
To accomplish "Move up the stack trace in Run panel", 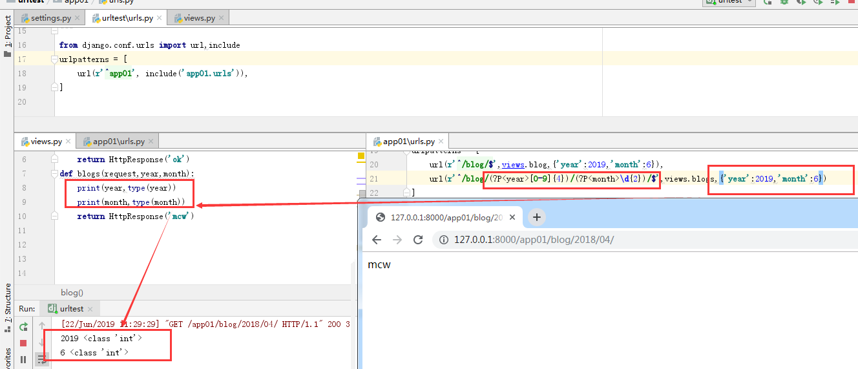I will point(41,326).
